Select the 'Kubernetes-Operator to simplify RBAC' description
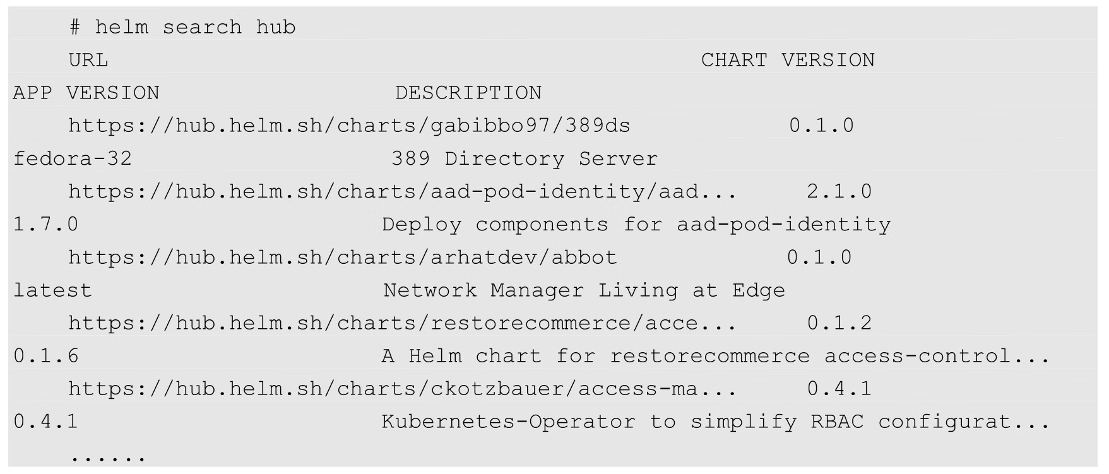Screen dimensions: 1109x474 click(715, 422)
